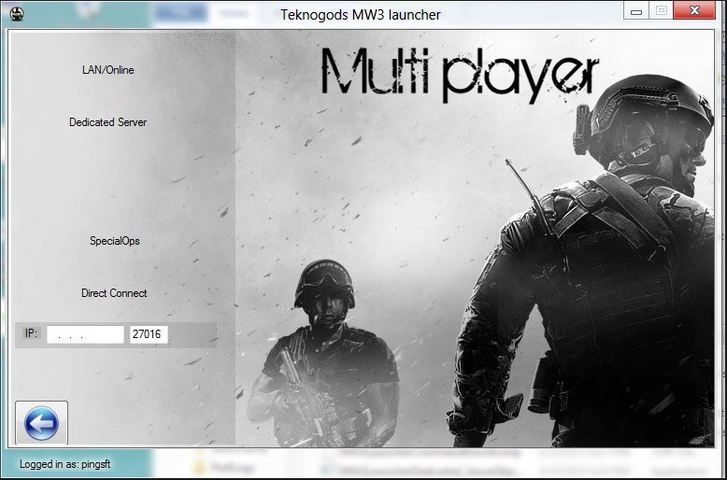The image size is (727, 480).
Task: Click the IP: label
Action: tap(31, 333)
